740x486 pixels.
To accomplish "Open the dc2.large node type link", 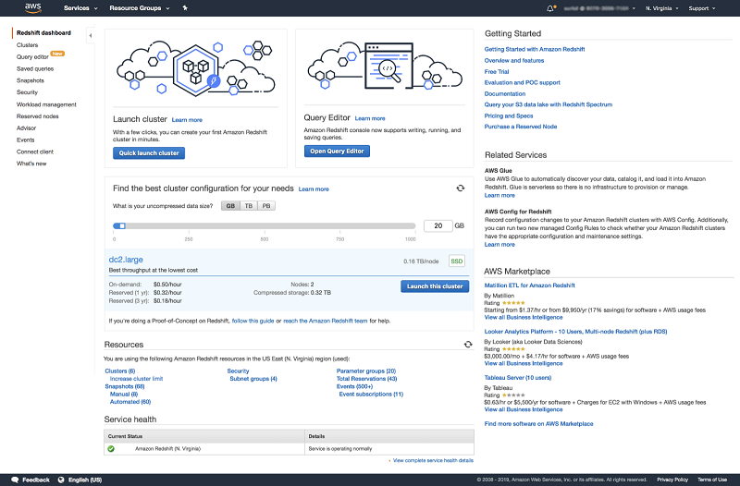I will click(x=126, y=260).
